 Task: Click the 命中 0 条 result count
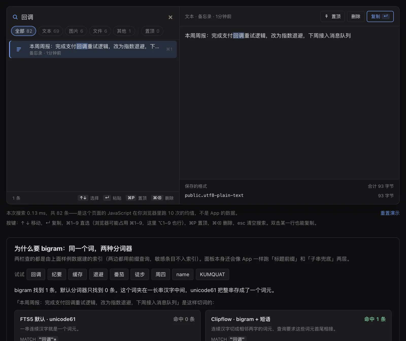click(x=184, y=319)
